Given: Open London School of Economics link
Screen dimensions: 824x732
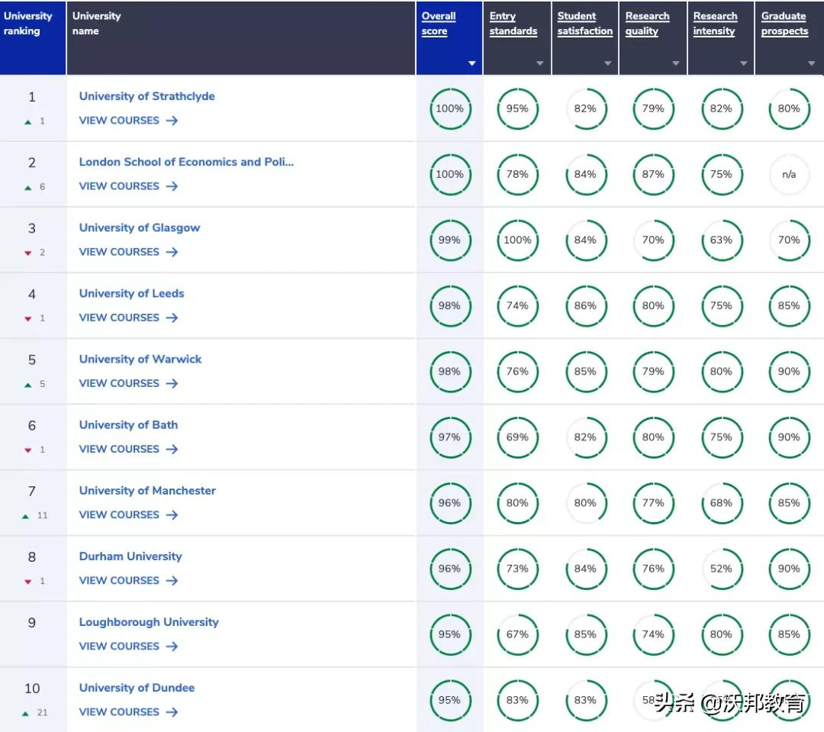Looking at the screenshot, I should click(186, 162).
